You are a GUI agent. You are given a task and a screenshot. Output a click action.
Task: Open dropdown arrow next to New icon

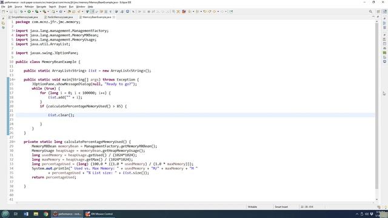point(7,12)
